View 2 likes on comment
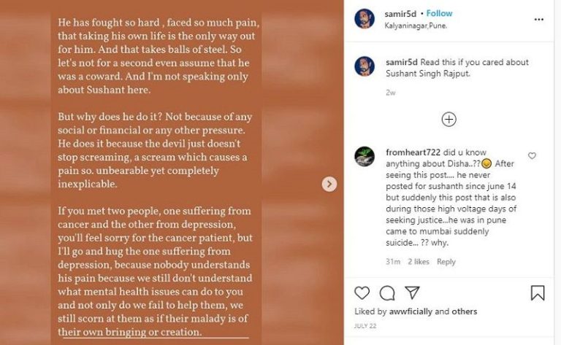 [x=419, y=262]
